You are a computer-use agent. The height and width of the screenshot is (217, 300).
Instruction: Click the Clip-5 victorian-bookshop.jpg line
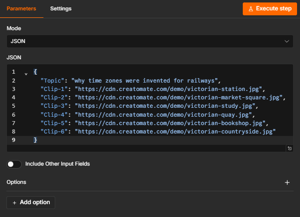click(x=154, y=123)
